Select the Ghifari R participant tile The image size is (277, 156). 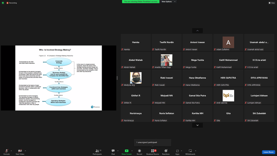[135, 96]
